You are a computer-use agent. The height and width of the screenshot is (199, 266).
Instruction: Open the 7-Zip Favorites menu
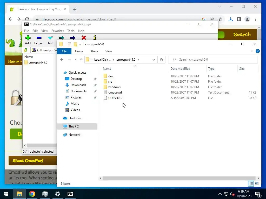click(57, 31)
